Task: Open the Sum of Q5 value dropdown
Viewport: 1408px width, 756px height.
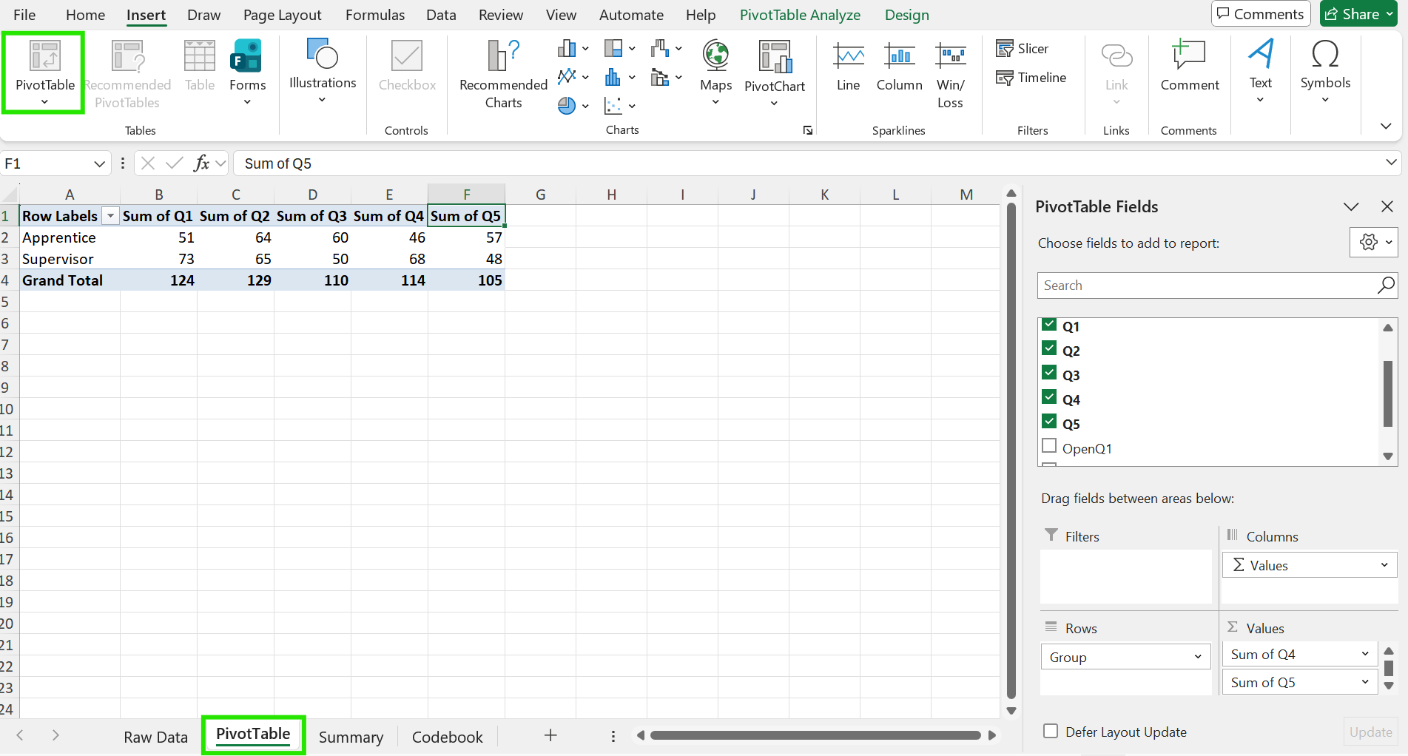Action: (1364, 682)
